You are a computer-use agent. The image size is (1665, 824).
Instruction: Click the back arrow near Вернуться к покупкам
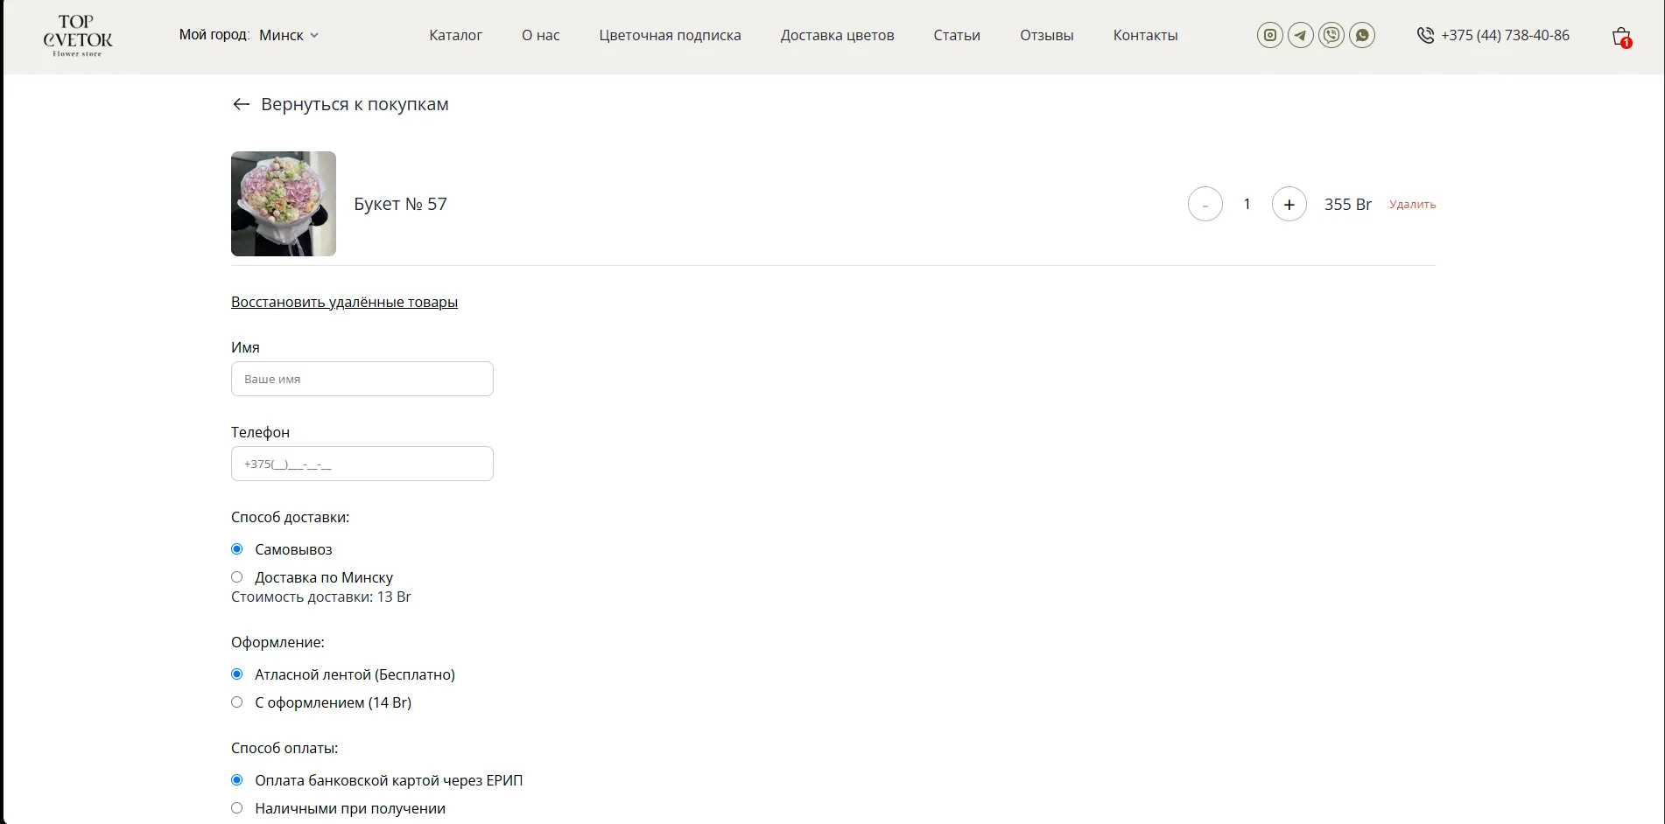click(x=242, y=104)
